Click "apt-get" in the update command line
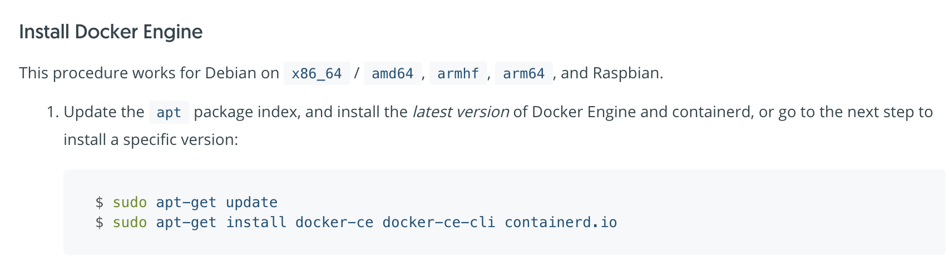 click(x=186, y=203)
